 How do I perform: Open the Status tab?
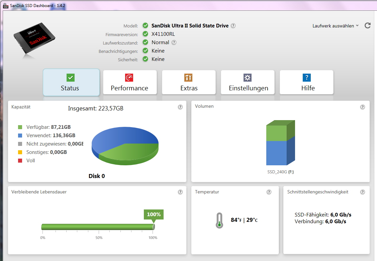71,82
